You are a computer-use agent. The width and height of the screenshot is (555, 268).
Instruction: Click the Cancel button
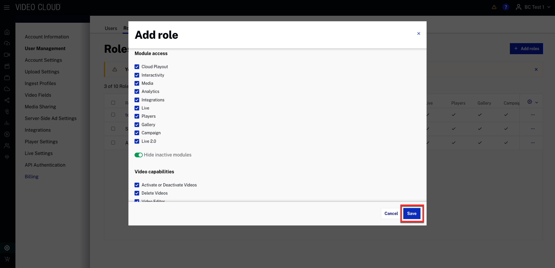(391, 214)
